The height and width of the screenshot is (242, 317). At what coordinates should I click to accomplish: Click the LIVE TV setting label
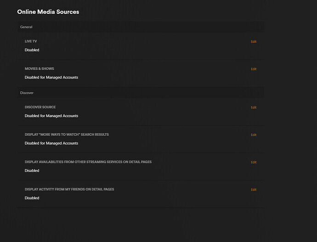click(31, 41)
